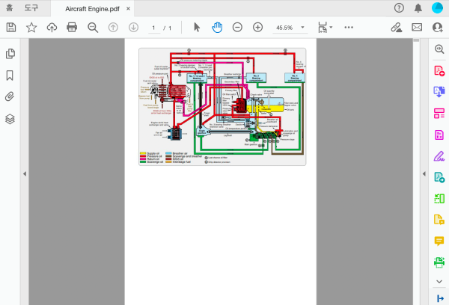
Task: Zoom out with minus button
Action: (237, 28)
